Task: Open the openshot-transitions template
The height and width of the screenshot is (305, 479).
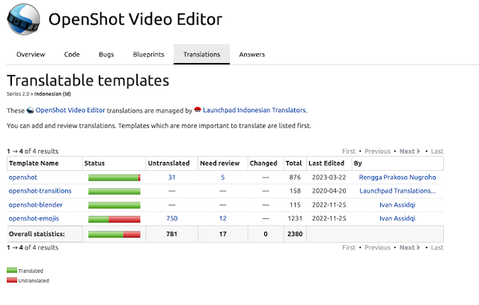Action: click(40, 191)
